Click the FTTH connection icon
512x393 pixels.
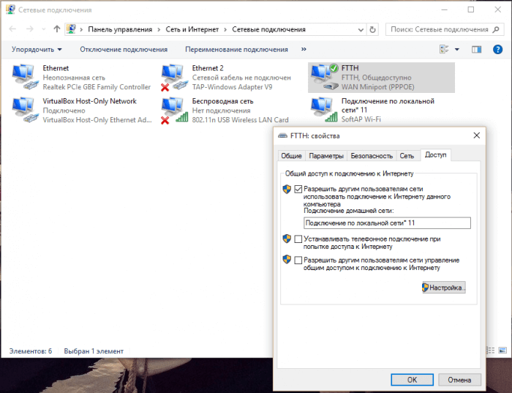click(324, 77)
